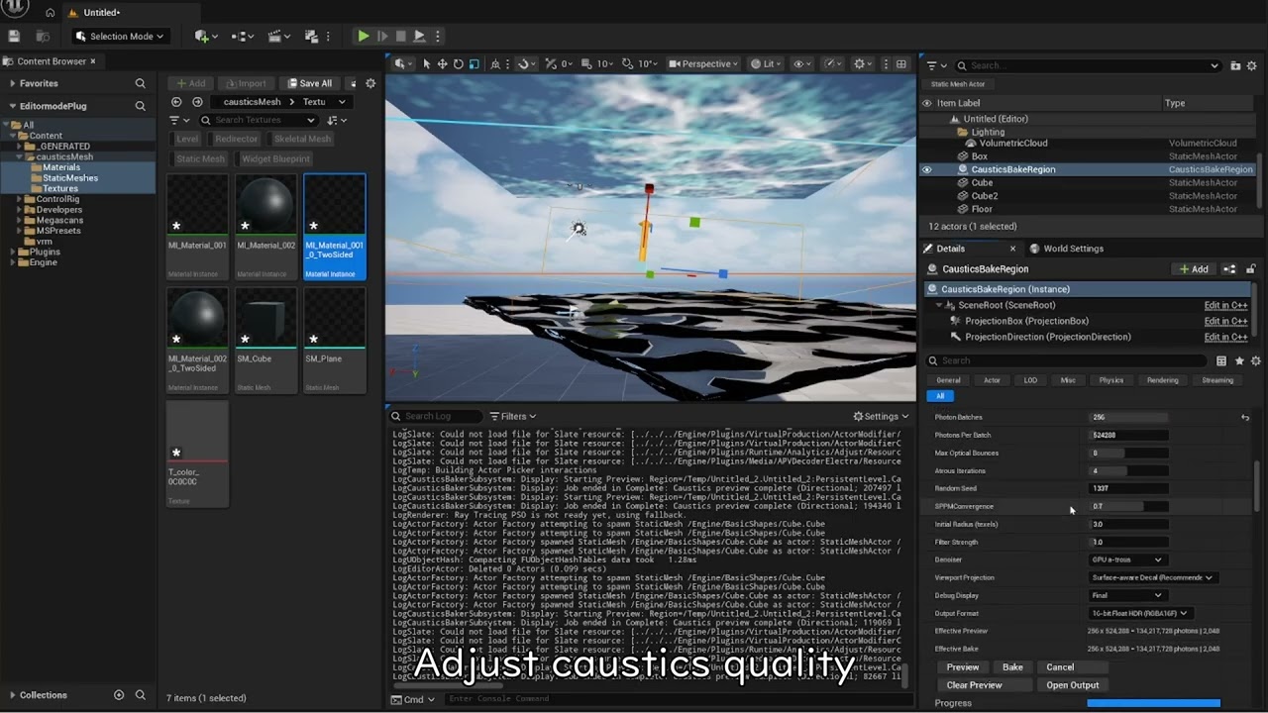Select the scale tool in viewport

point(474,64)
